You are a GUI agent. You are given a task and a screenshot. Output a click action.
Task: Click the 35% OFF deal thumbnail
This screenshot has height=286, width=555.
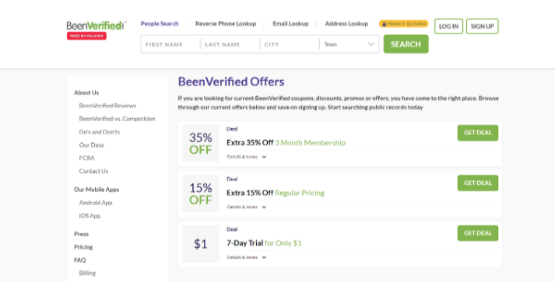click(201, 144)
